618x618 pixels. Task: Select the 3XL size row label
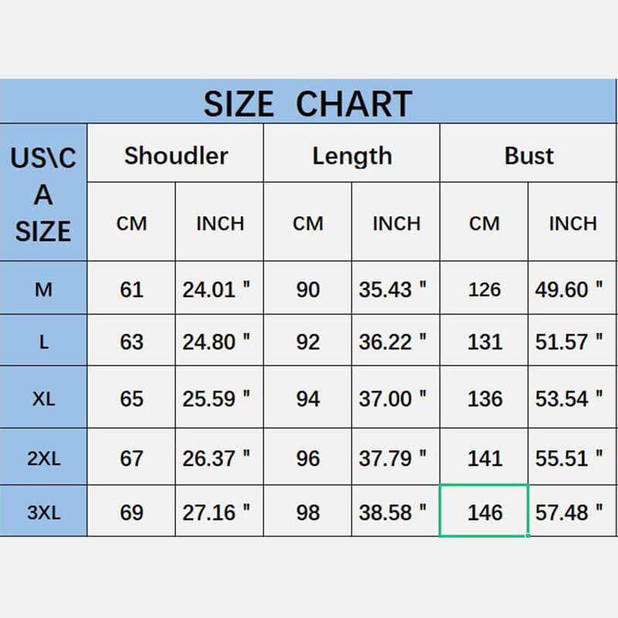pyautogui.click(x=43, y=511)
